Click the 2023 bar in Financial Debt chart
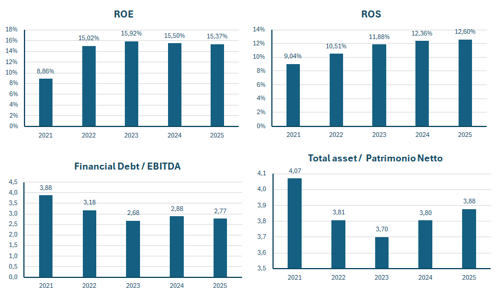The image size is (500, 303). pos(133,249)
